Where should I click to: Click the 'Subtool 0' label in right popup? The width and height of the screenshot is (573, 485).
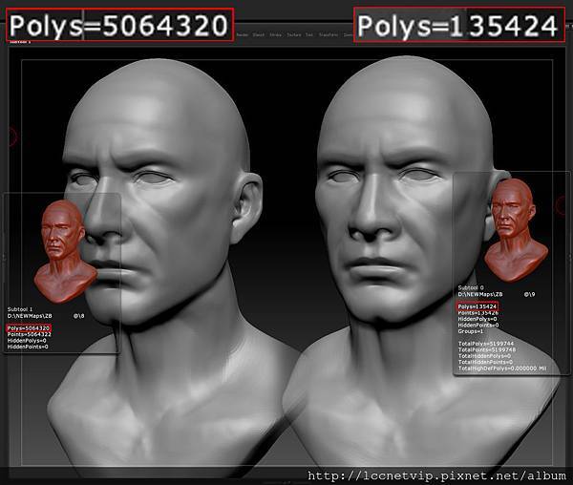(471, 287)
